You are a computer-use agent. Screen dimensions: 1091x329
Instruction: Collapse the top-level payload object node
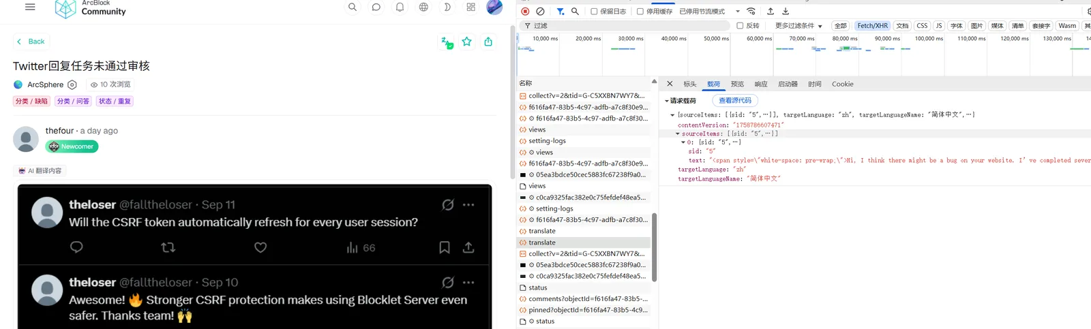[672, 115]
